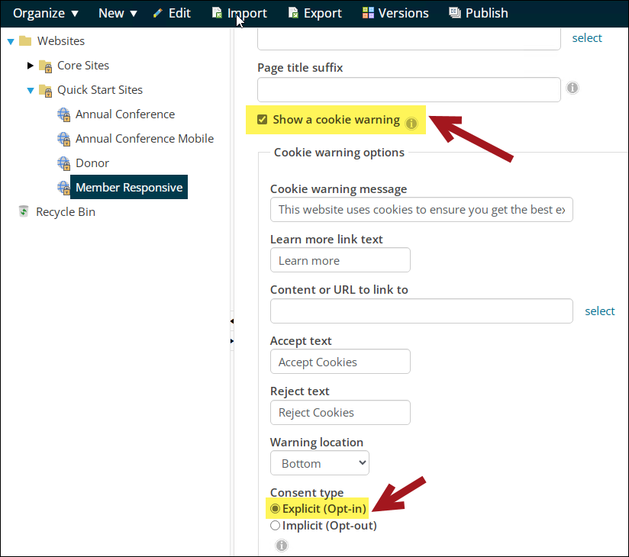Screen dimensions: 629x557
Task: Collapse the Websites tree node arrow
Action: [11, 41]
